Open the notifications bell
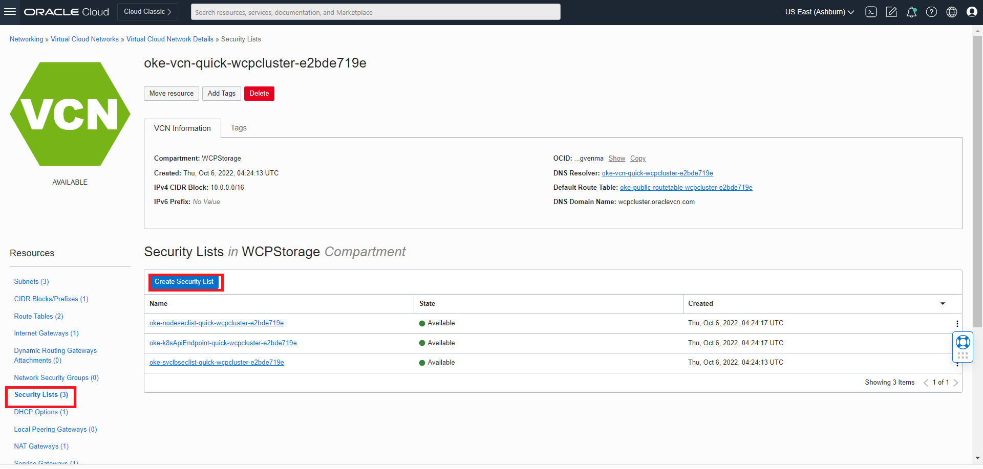The width and height of the screenshot is (983, 469). point(911,12)
